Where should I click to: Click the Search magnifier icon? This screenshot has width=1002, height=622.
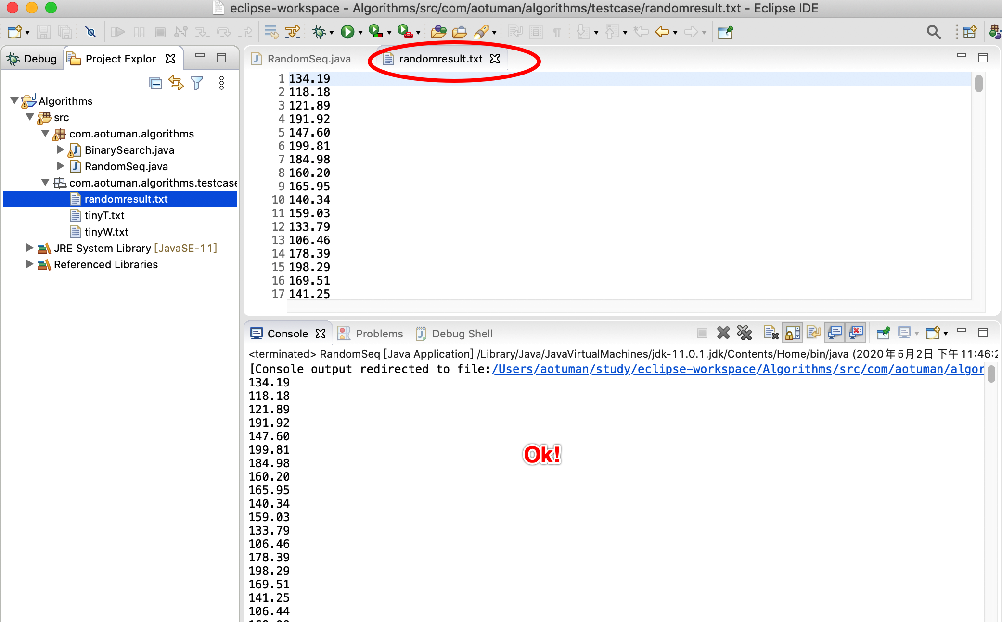(933, 32)
